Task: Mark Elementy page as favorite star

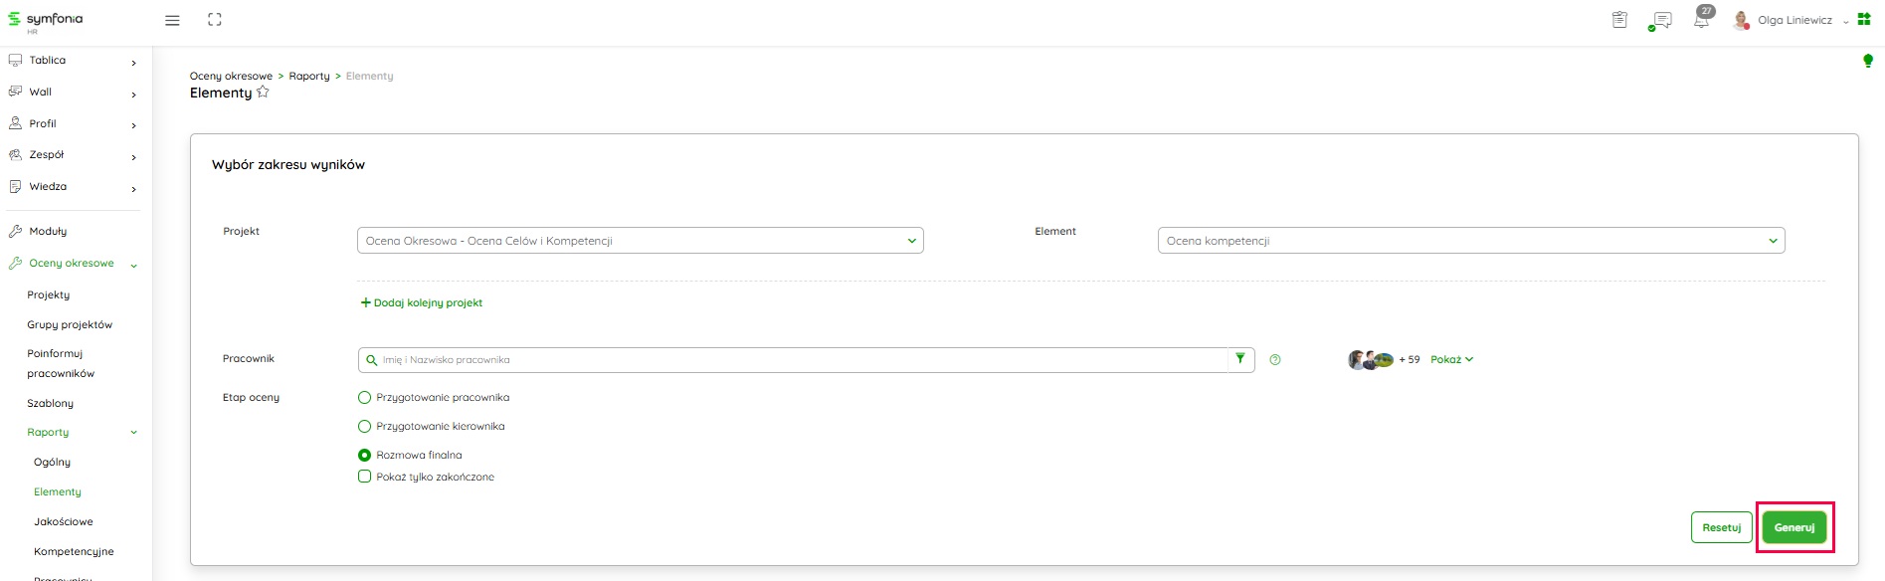Action: (x=263, y=93)
